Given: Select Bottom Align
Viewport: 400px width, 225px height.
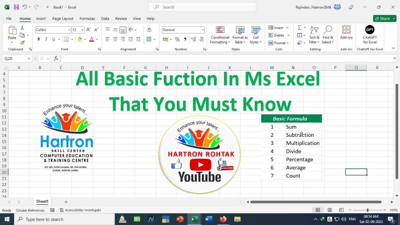Looking at the screenshot, I should click(x=123, y=30).
